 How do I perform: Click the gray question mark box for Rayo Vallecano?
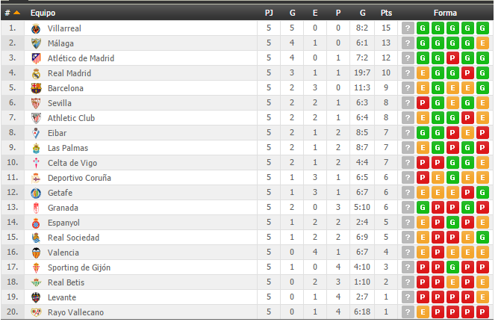[x=408, y=312]
